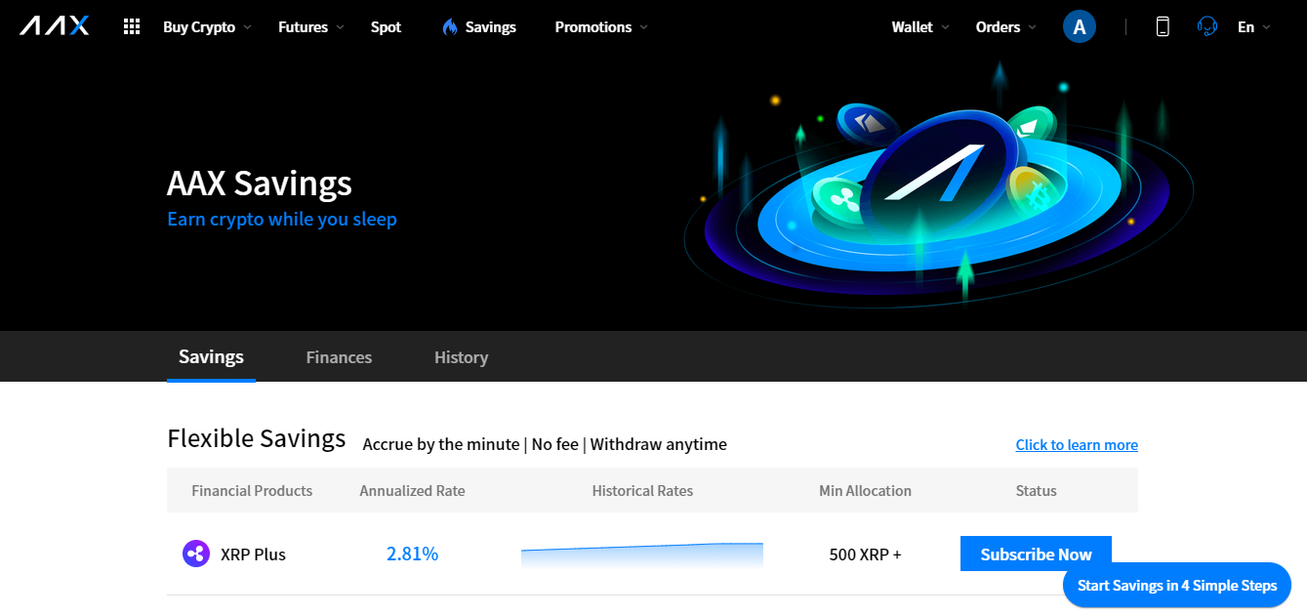Image resolution: width=1307 pixels, height=616 pixels.
Task: Click the AAX logo
Action: click(55, 26)
